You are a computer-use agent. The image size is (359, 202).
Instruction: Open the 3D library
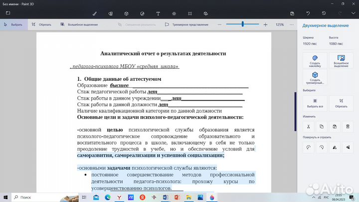tap(205, 13)
